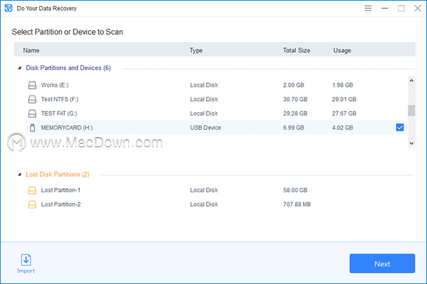Click the 4.02 GB usage value
427x284 pixels.
point(342,128)
